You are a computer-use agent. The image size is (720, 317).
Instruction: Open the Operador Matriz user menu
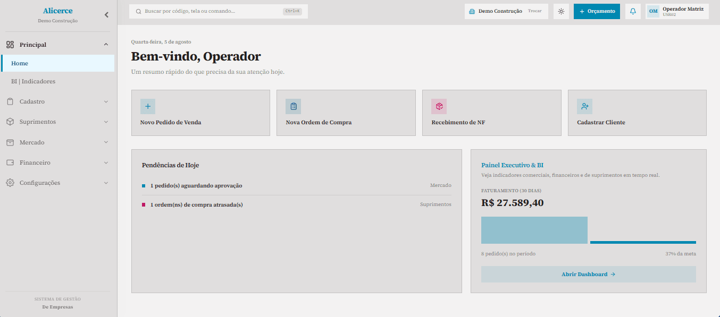pos(677,11)
